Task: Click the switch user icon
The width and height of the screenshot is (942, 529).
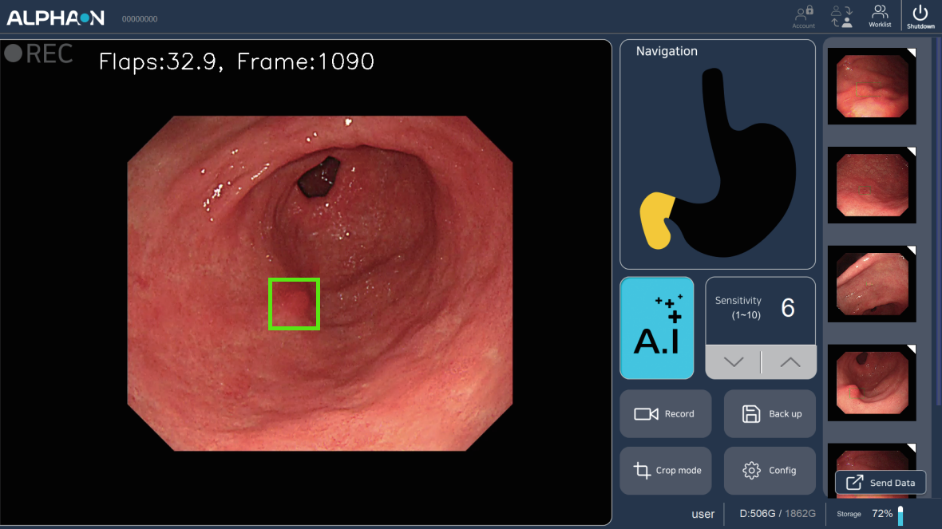Action: (841, 17)
